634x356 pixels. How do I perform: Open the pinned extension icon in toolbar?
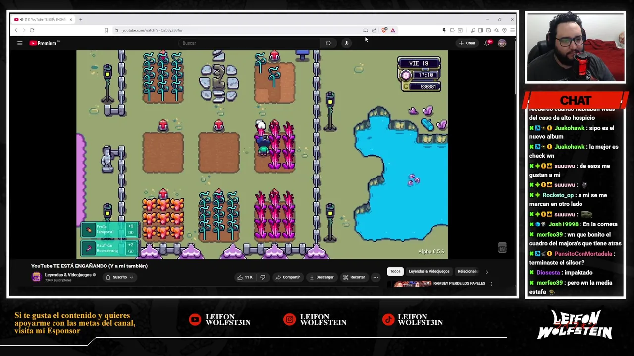point(444,30)
